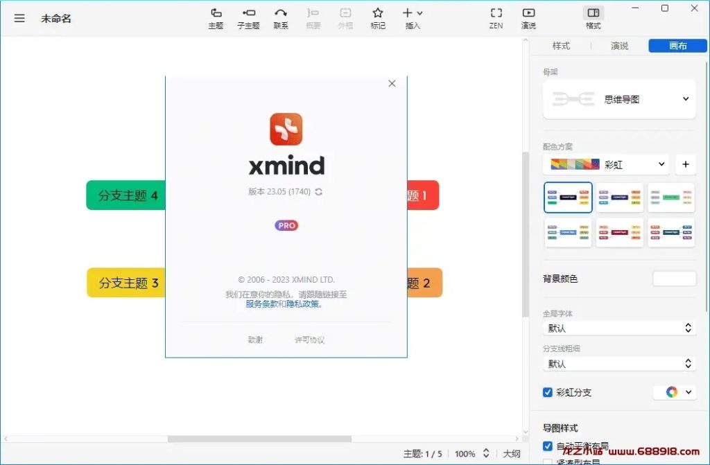710x465 pixels.
Task: Add a custom color scheme with plus button
Action: point(686,164)
